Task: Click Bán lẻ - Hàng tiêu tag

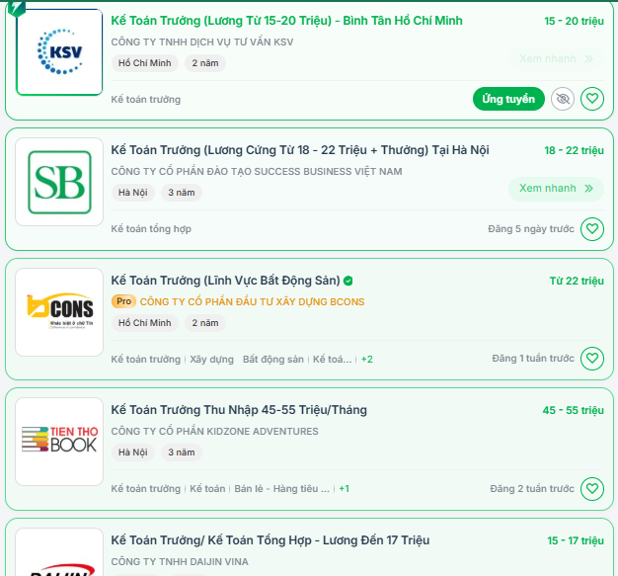Action: click(281, 488)
